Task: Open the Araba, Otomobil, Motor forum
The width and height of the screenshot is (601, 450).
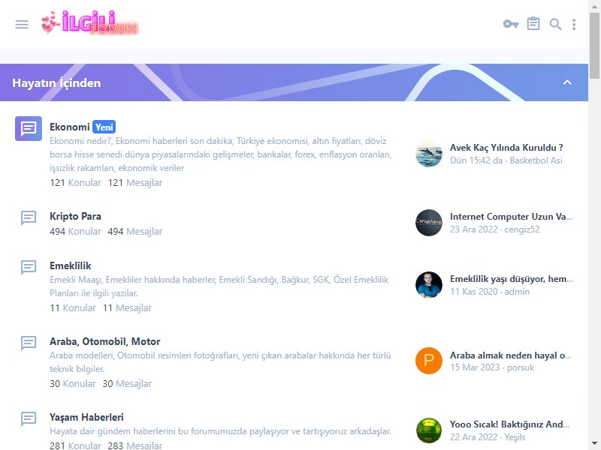Action: pyautogui.click(x=104, y=341)
